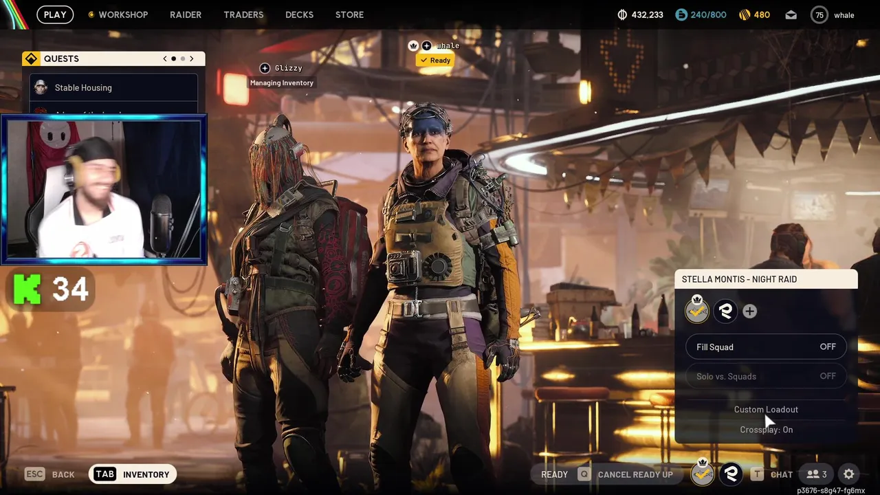The height and width of the screenshot is (495, 880).
Task: Click the crowned squad leader avatar in panel
Action: (x=697, y=310)
